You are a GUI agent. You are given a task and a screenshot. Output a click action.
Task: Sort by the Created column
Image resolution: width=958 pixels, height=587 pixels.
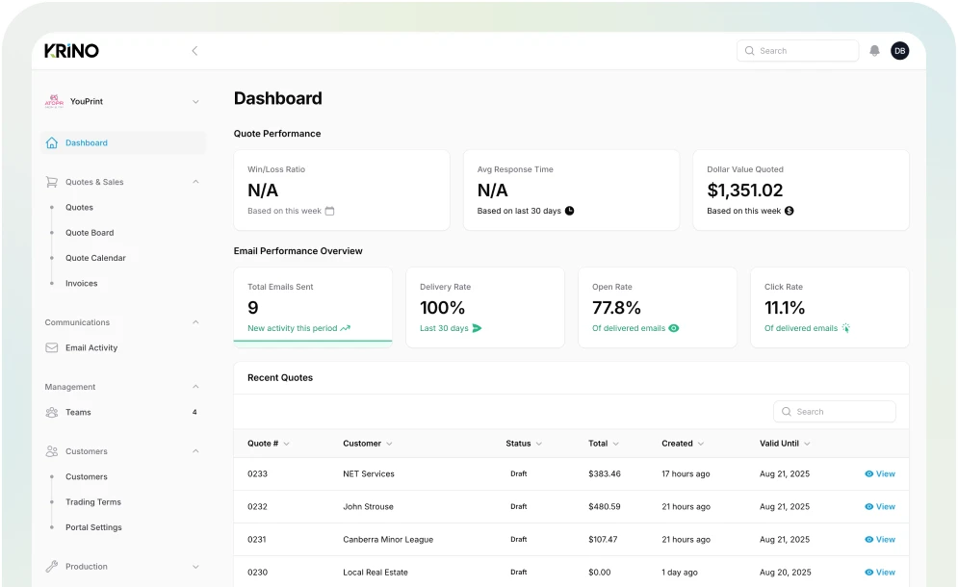[x=683, y=444]
